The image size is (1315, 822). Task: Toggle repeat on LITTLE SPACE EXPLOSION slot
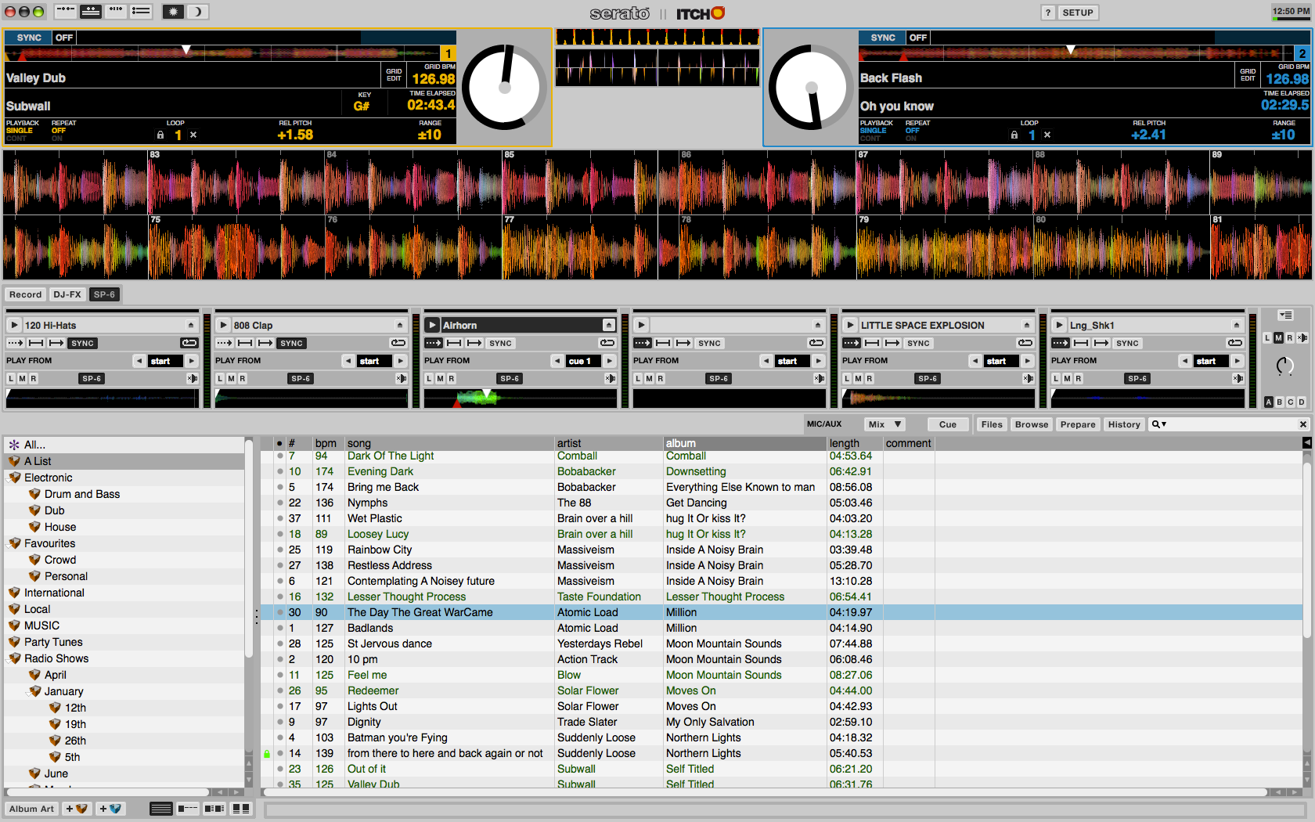pyautogui.click(x=1025, y=343)
